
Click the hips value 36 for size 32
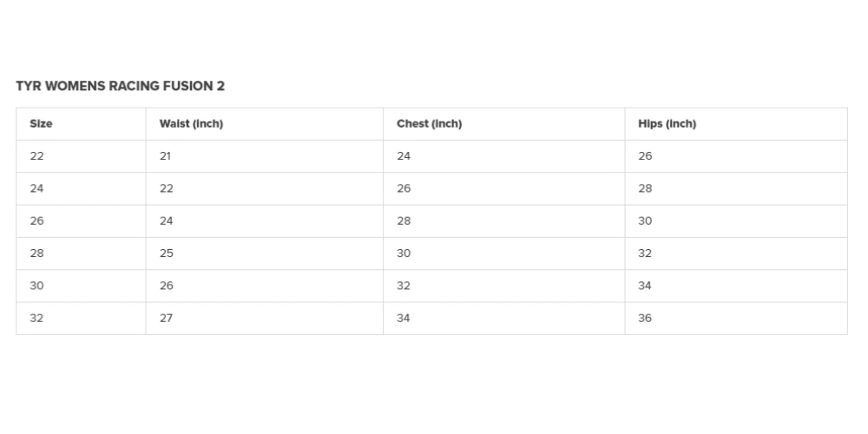(x=645, y=319)
